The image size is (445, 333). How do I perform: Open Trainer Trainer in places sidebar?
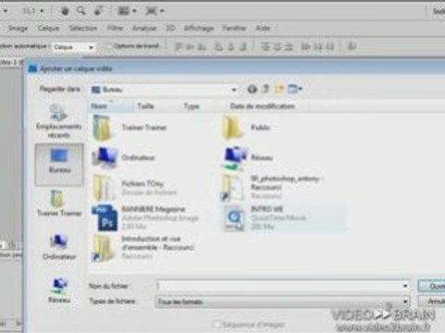tap(58, 203)
